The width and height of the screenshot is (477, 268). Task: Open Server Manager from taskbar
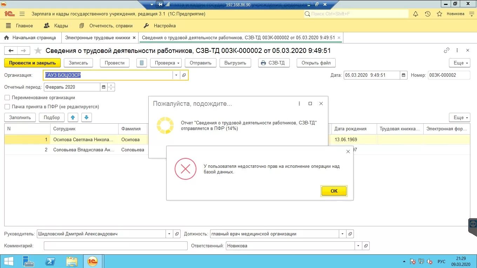point(29,262)
